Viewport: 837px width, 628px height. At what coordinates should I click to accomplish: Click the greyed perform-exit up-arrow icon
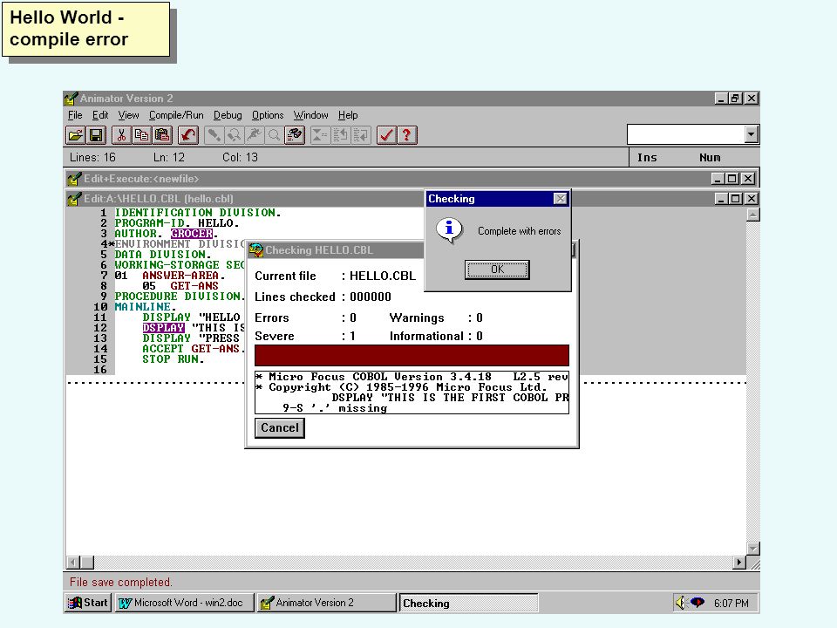341,135
